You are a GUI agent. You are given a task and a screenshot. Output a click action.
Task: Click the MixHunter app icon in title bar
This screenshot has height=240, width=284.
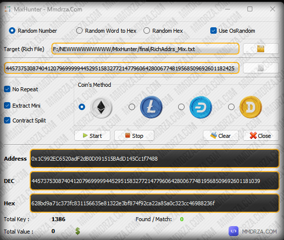tap(7, 9)
